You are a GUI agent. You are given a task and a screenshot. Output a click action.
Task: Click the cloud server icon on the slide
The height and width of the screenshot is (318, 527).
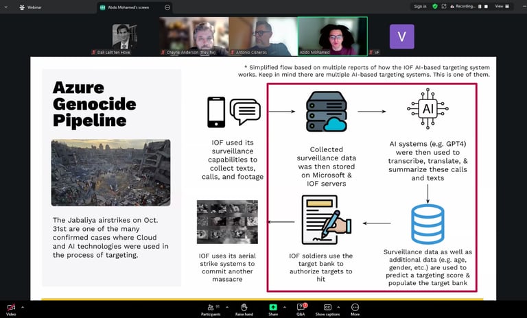327,112
